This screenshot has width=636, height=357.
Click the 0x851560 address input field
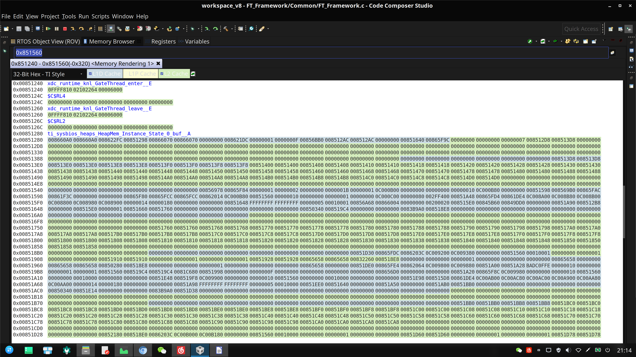(311, 53)
